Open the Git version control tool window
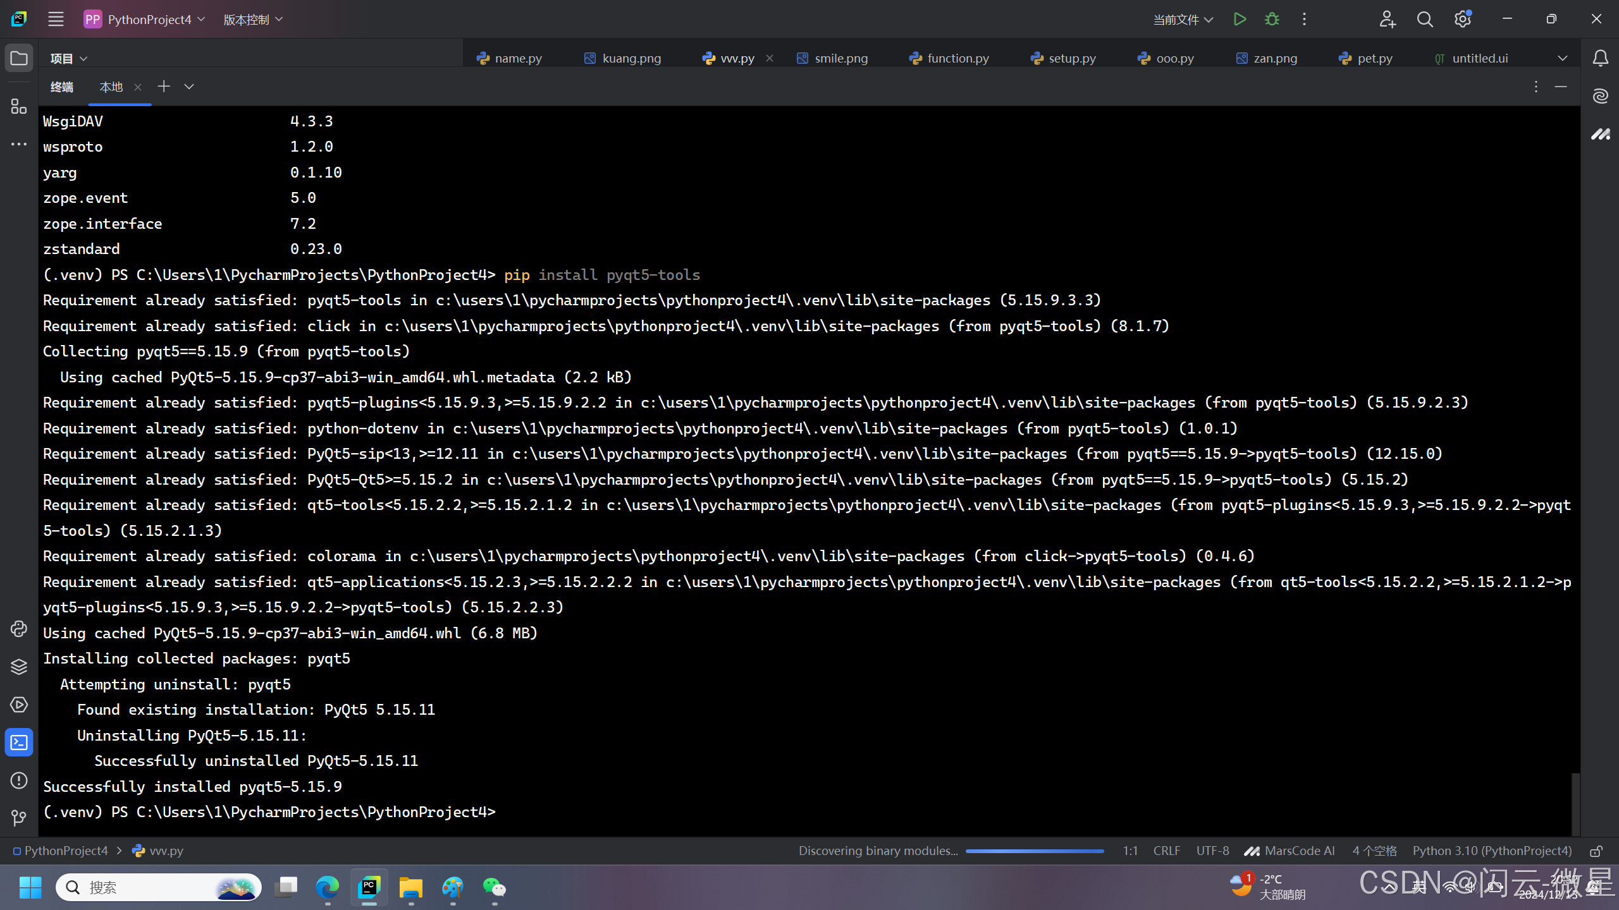This screenshot has height=910, width=1619. pos(19,818)
